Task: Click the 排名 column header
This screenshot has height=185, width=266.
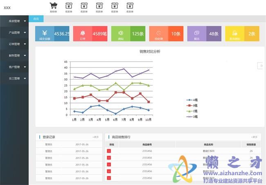Action: click(x=112, y=144)
